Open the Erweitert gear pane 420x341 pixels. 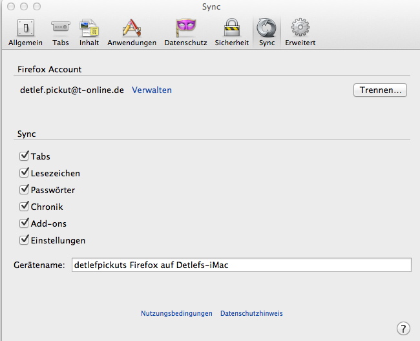click(300, 32)
